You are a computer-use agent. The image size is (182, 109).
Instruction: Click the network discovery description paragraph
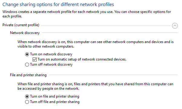click(x=96, y=44)
